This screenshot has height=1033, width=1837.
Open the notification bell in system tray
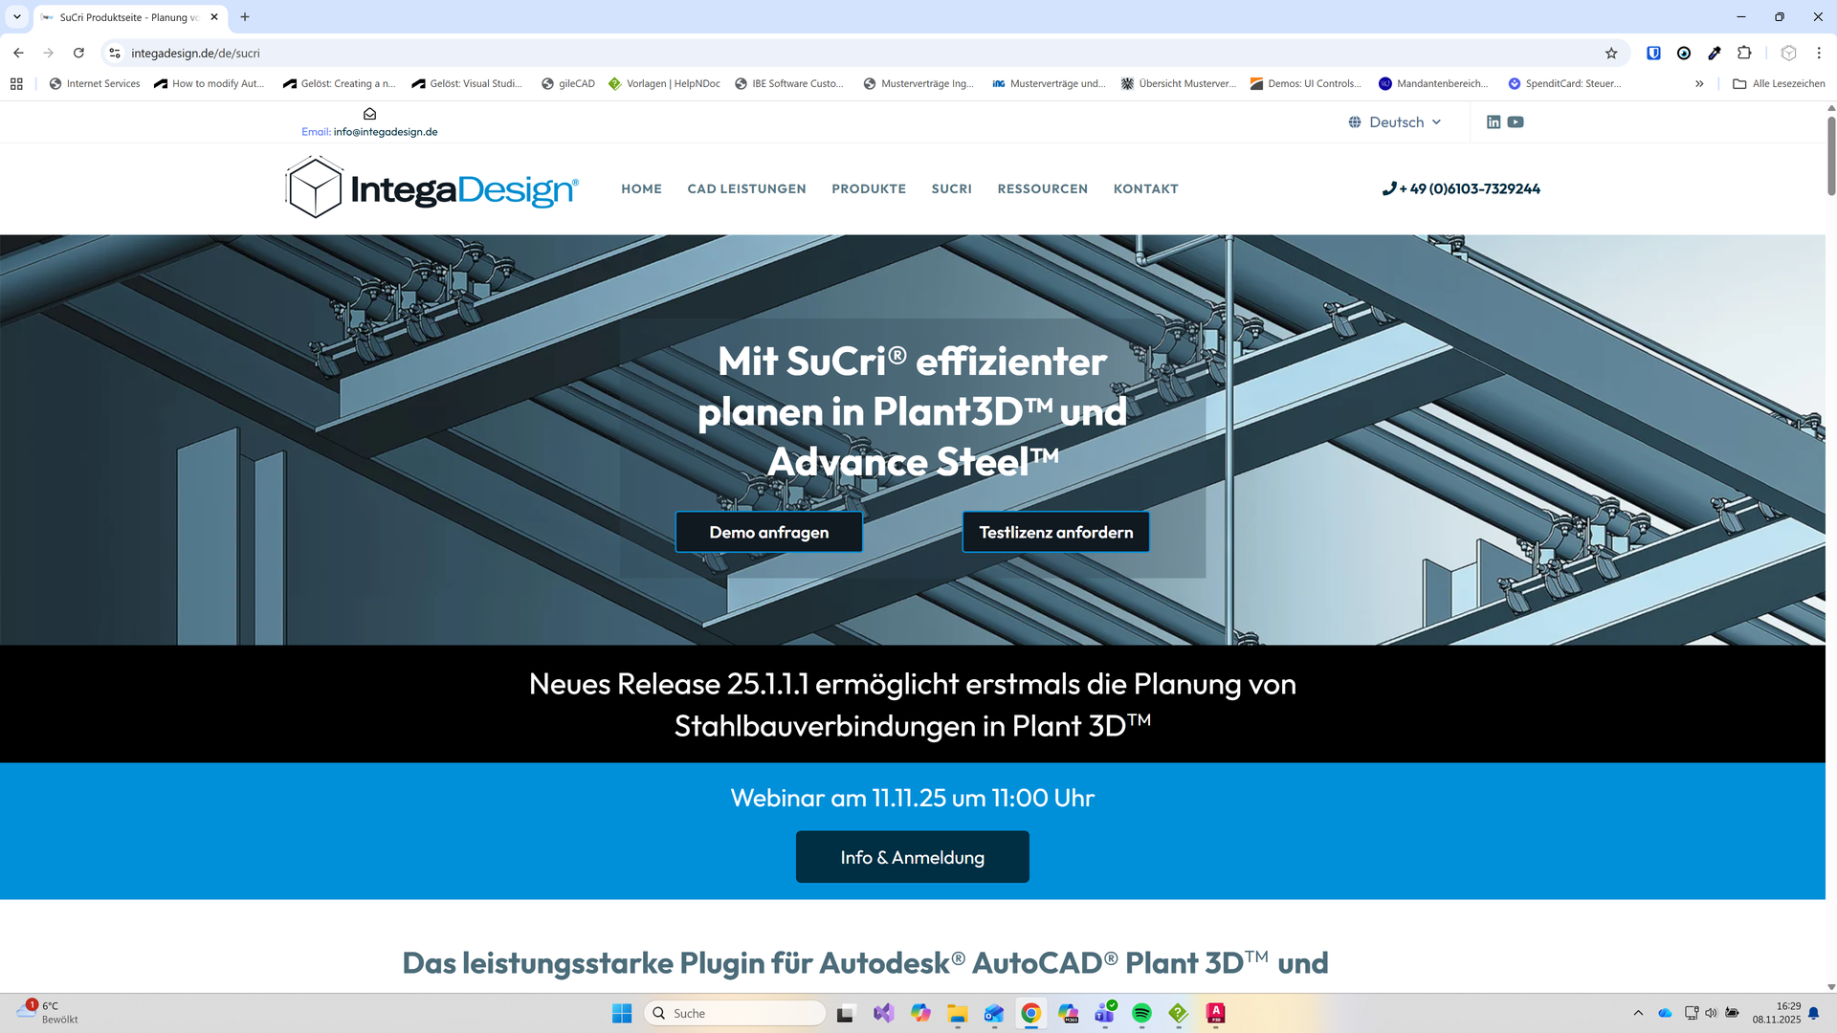pos(1813,1013)
